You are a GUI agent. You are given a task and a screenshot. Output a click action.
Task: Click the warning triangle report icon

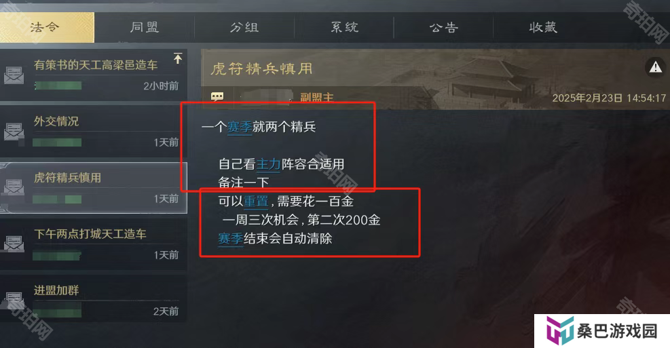click(x=656, y=67)
